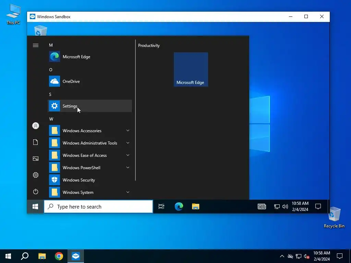Maximize the Windows Sandbox window
351x263 pixels.
coord(306,16)
